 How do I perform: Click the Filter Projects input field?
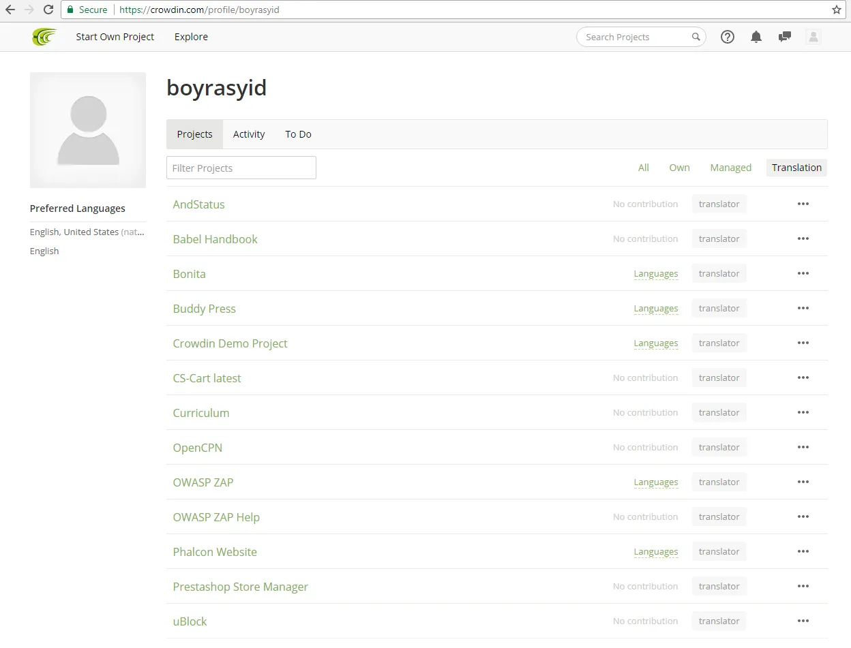tap(241, 168)
